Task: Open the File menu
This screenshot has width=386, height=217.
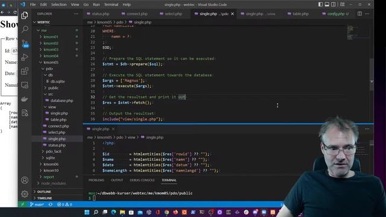Action: coord(33,4)
